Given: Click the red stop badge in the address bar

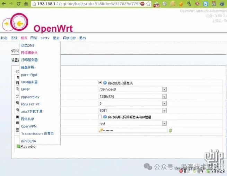Looking at the screenshot, I should (142, 3).
